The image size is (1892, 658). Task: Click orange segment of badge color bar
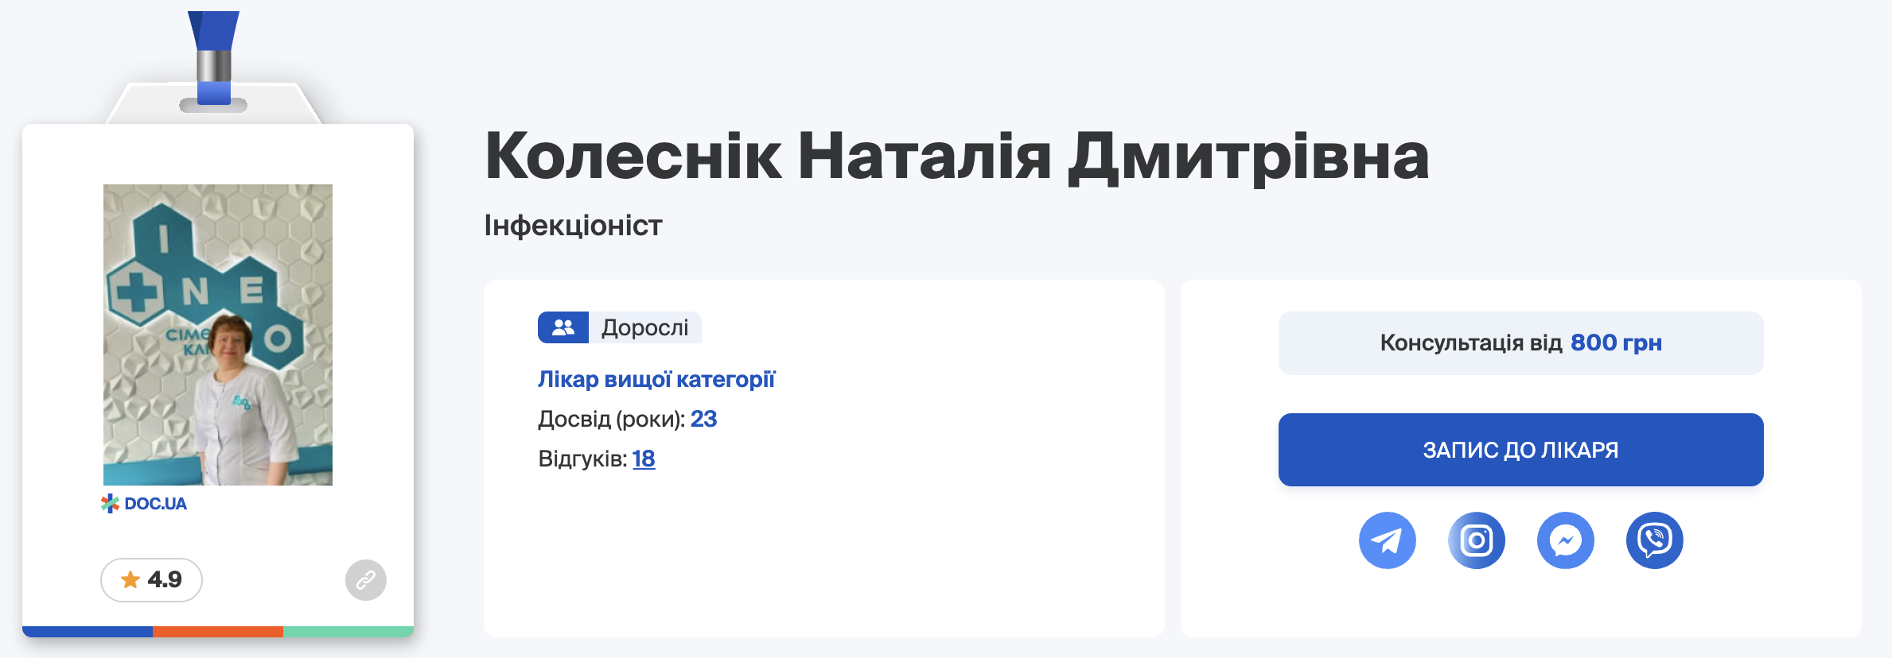click(218, 632)
